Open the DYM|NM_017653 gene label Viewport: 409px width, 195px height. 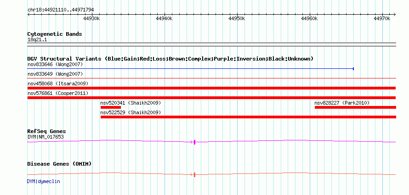click(45, 137)
